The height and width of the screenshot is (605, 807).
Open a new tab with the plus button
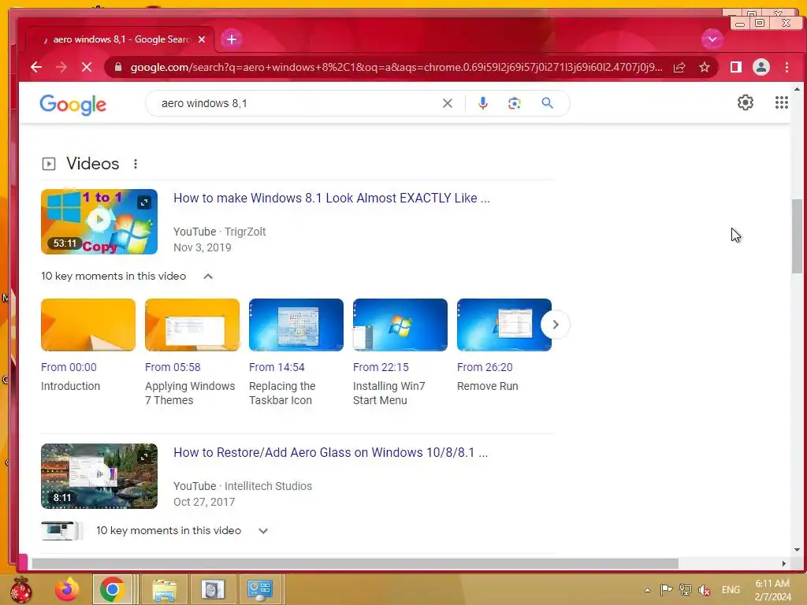pos(232,39)
